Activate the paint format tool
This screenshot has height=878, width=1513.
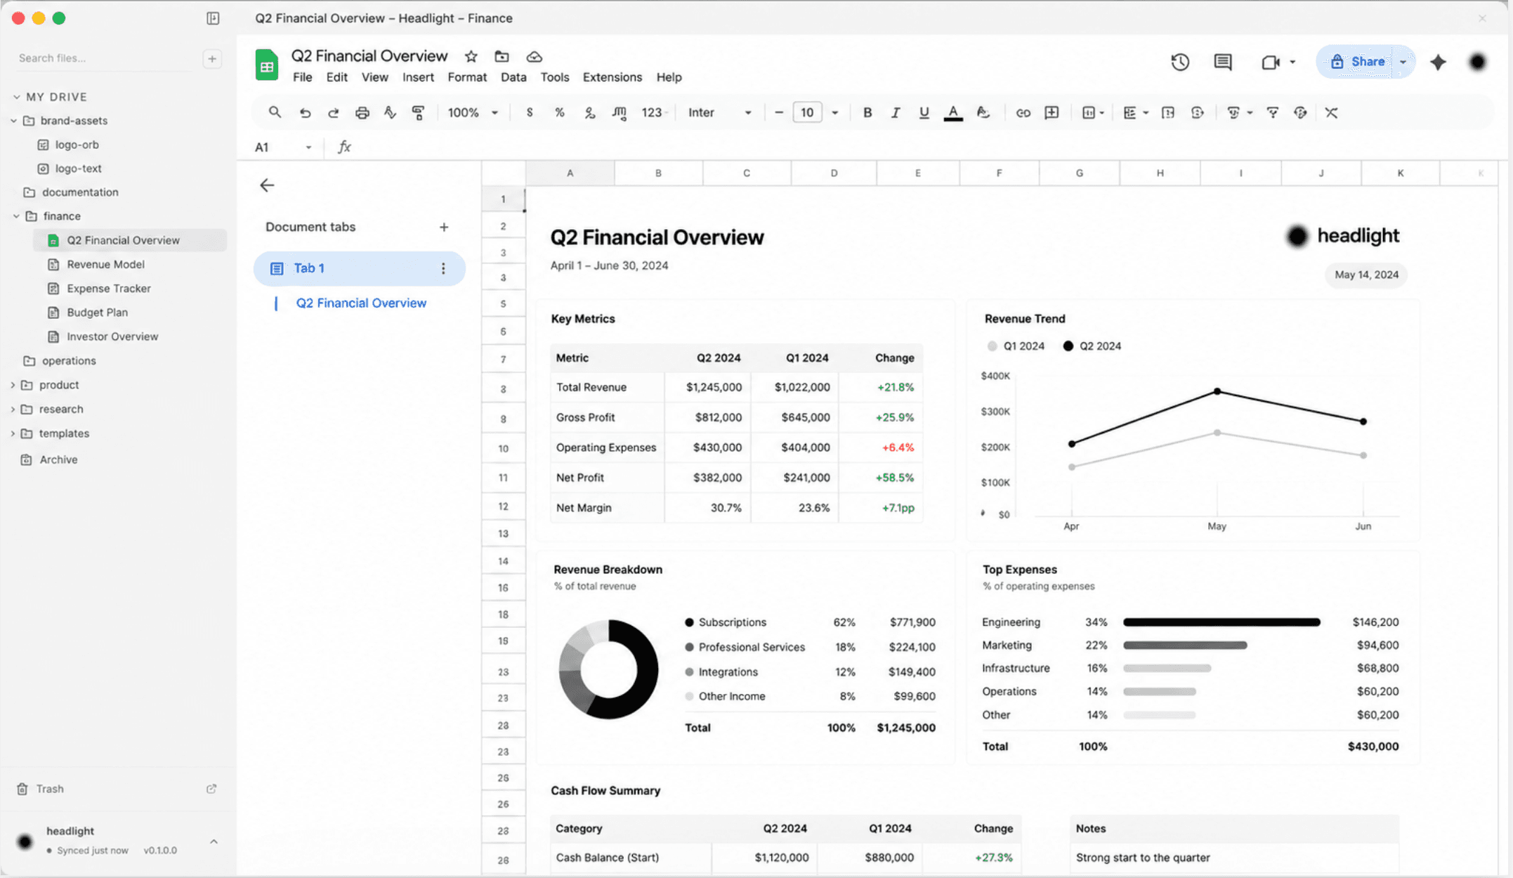pyautogui.click(x=419, y=112)
